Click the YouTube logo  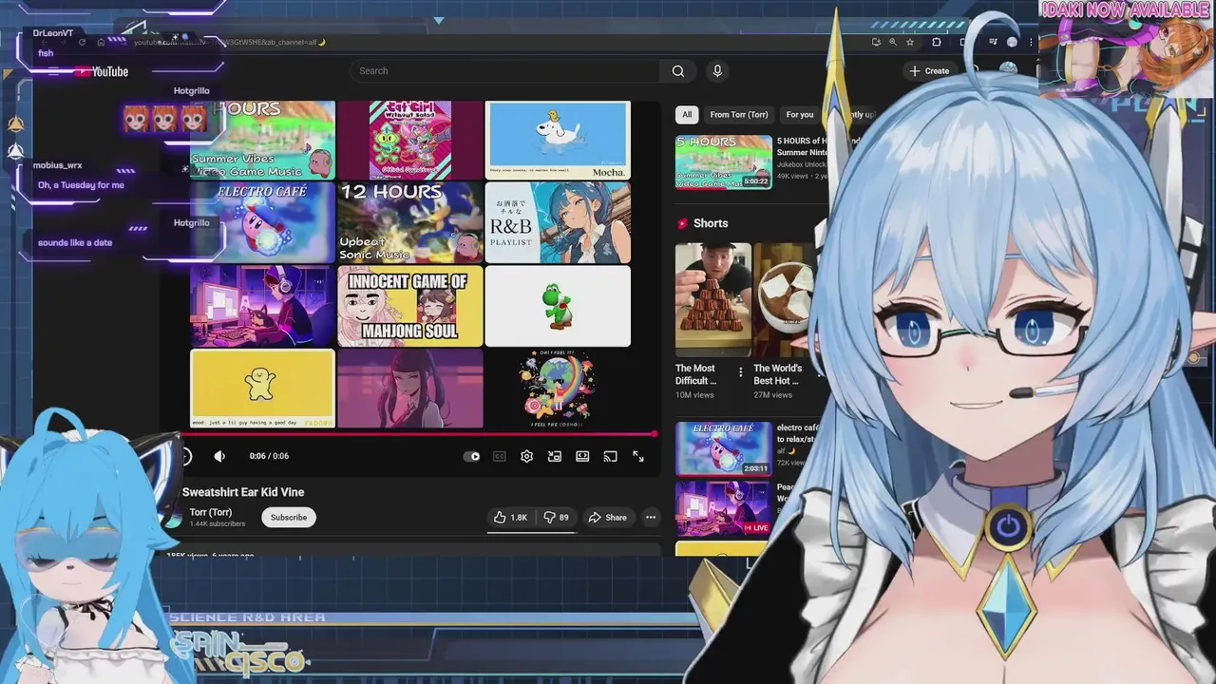point(102,71)
